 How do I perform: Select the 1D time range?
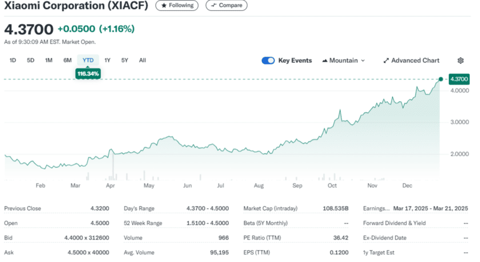(x=13, y=60)
